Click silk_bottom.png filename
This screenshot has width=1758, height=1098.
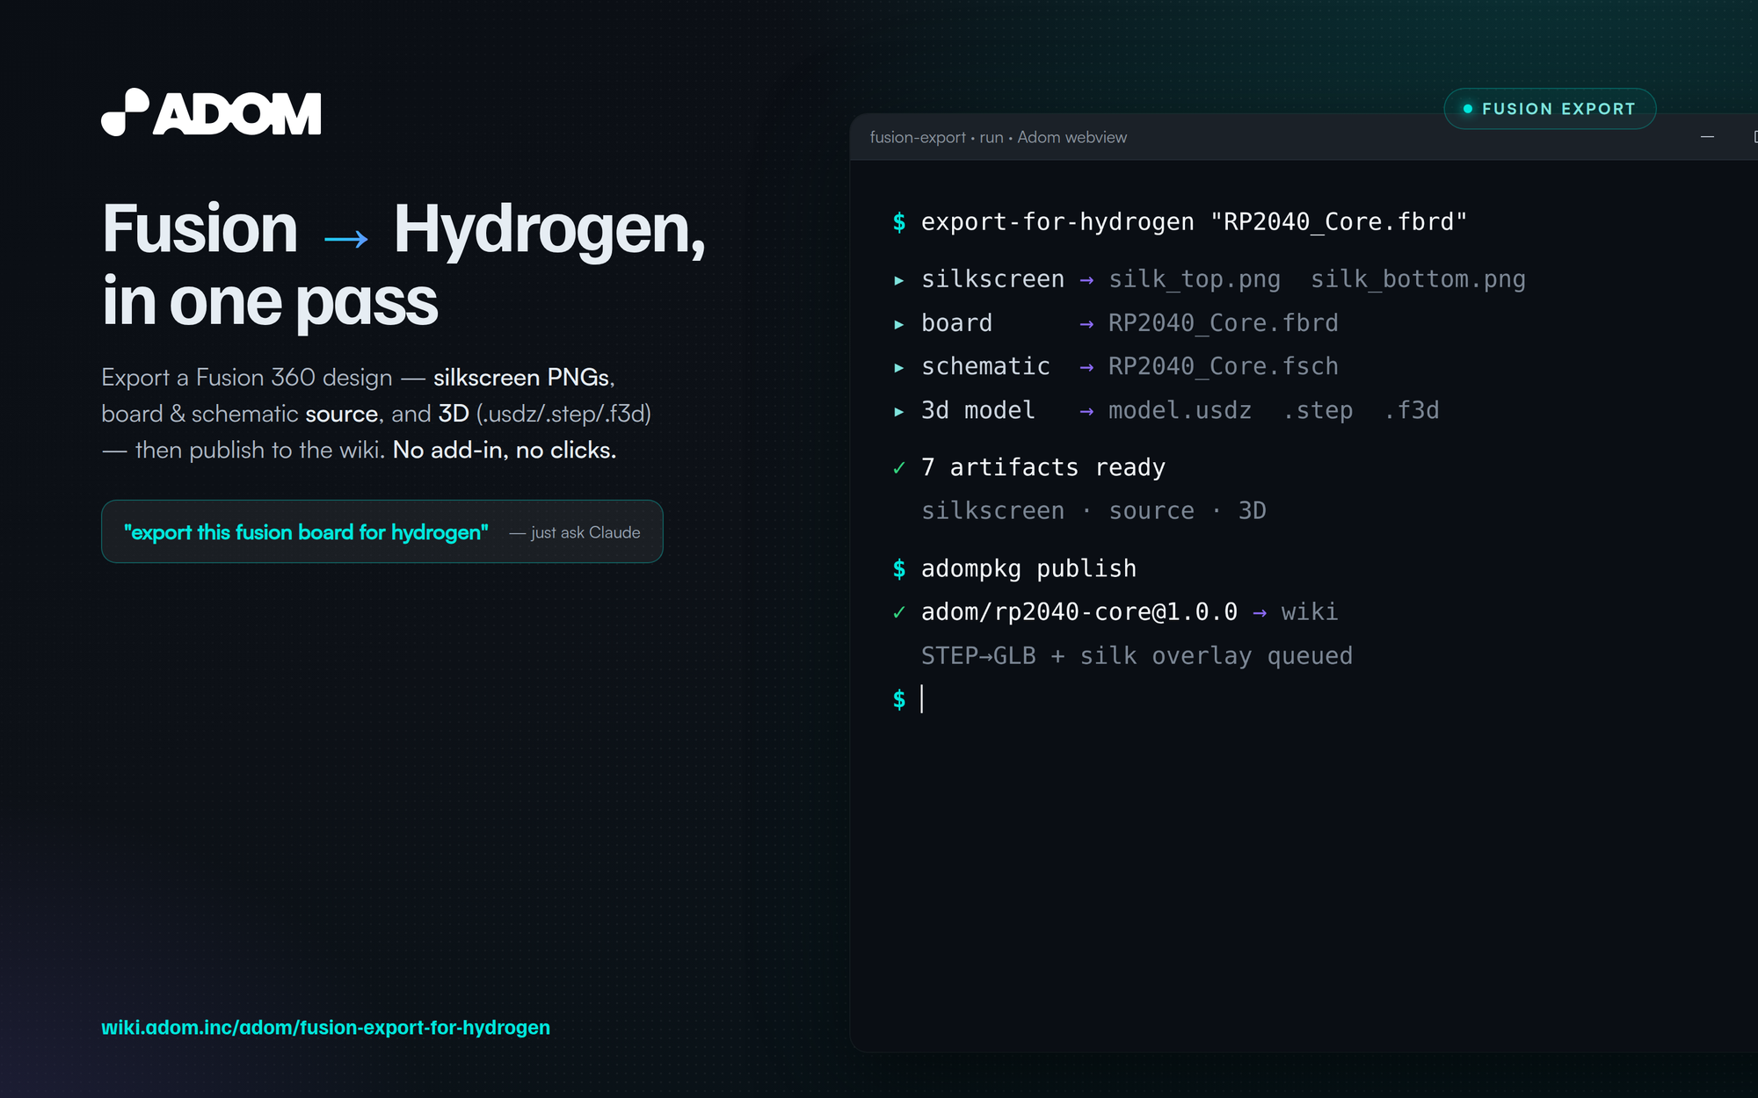[x=1418, y=279]
